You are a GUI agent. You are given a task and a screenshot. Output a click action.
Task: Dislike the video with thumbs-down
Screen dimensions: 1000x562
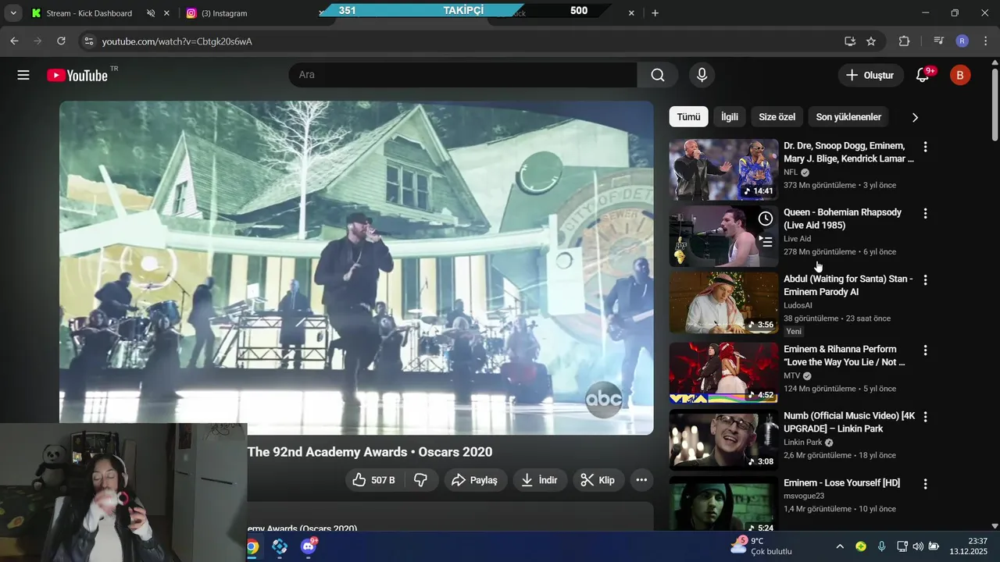tap(420, 480)
